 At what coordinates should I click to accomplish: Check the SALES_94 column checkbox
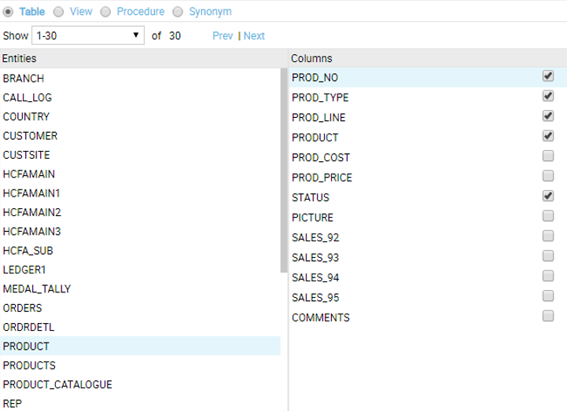548,276
